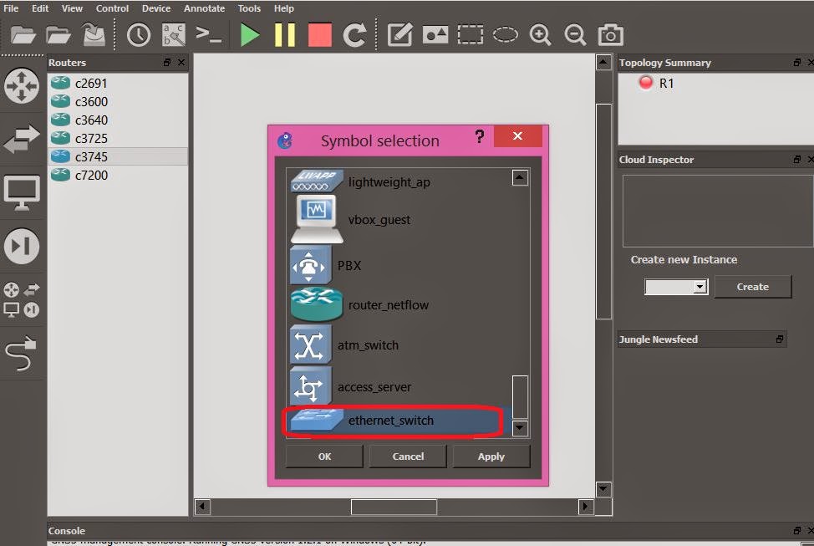This screenshot has width=814, height=546.
Task: Add a note using the pencil icon
Action: coord(399,34)
